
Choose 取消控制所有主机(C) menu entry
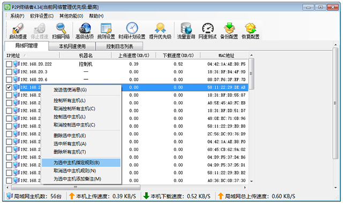(x=81, y=109)
